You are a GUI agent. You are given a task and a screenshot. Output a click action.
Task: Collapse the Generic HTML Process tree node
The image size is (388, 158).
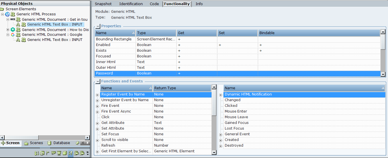[x=3, y=14]
